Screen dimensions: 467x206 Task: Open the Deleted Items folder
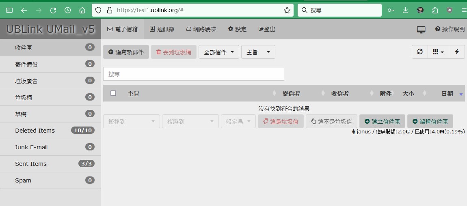click(50, 131)
